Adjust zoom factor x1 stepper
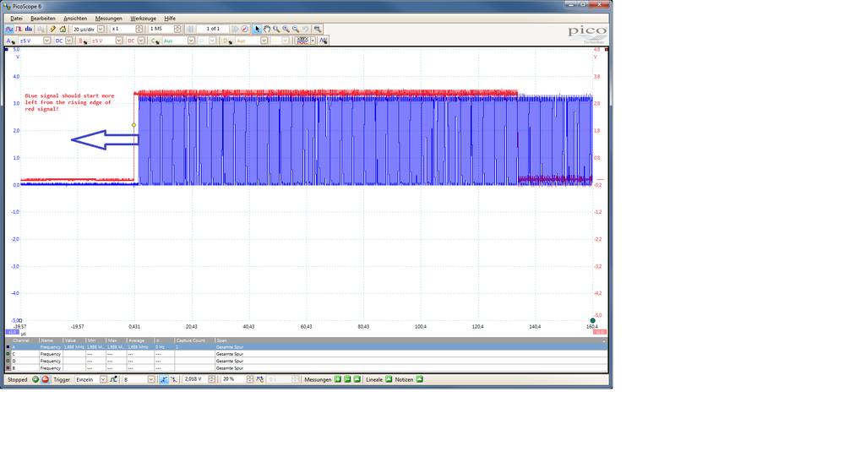The width and height of the screenshot is (844, 457). pyautogui.click(x=139, y=29)
